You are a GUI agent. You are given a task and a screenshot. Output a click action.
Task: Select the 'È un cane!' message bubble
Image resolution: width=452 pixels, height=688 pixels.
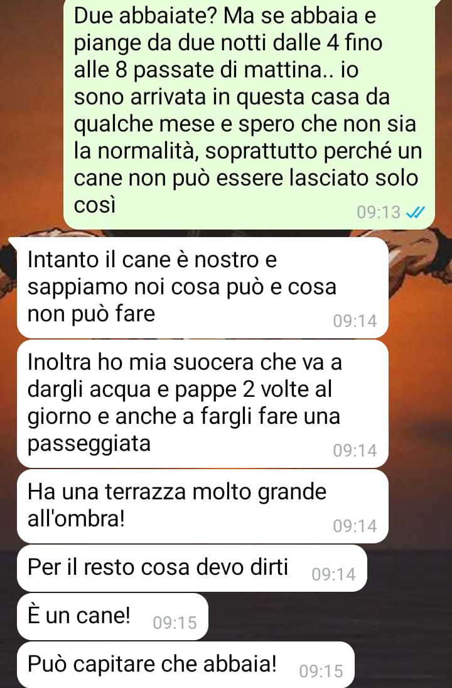pos(112,616)
